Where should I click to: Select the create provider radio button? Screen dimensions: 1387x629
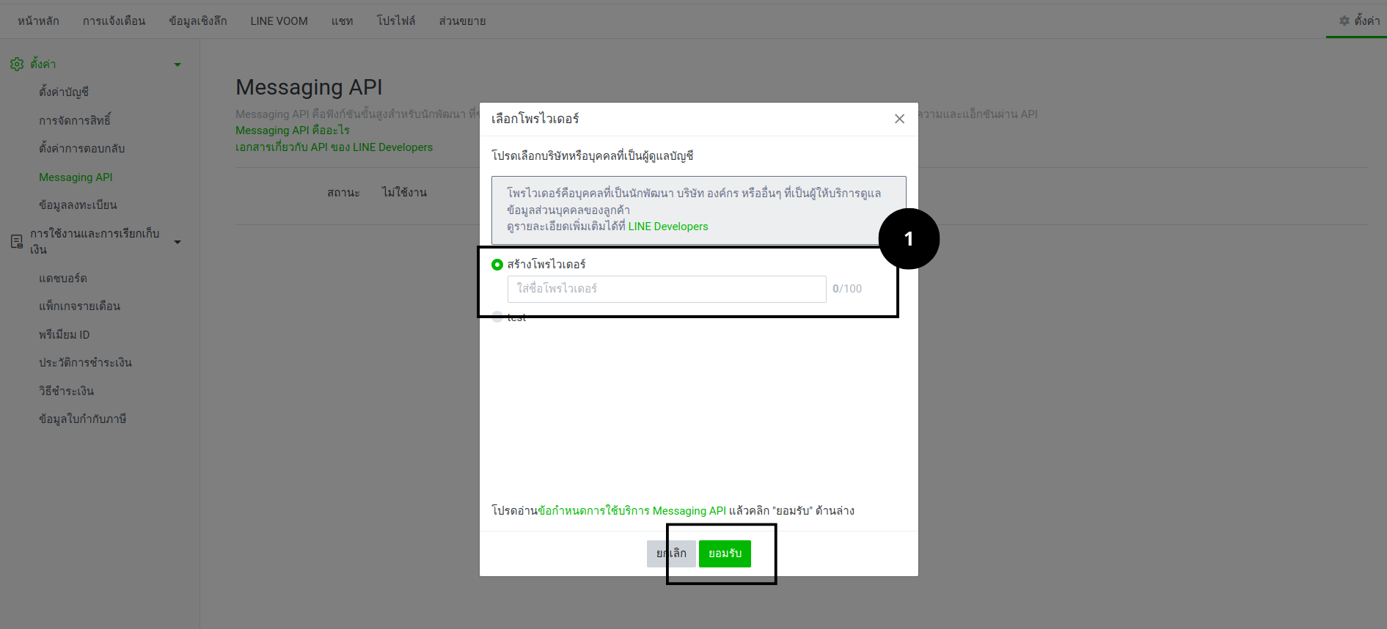click(x=497, y=265)
